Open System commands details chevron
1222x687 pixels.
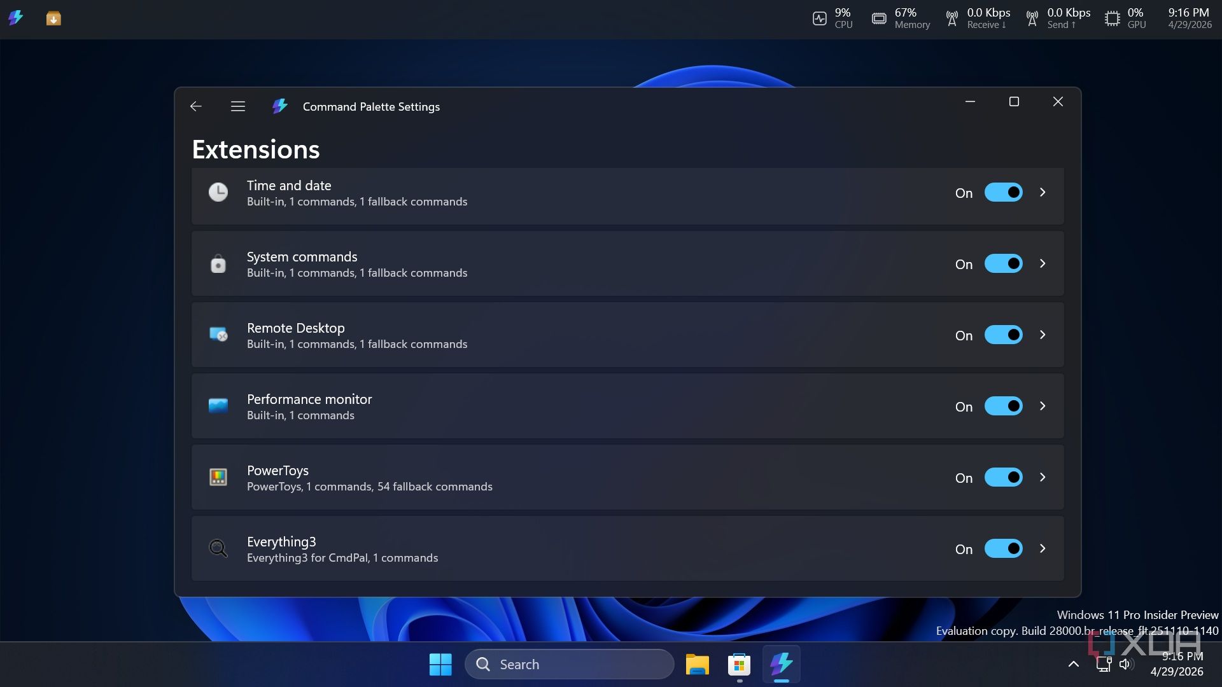tap(1043, 263)
